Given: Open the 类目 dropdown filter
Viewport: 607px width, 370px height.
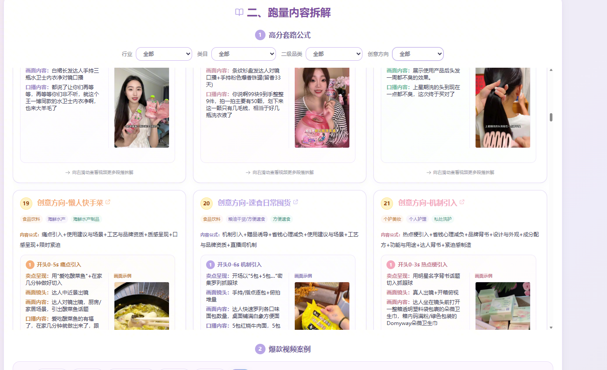Looking at the screenshot, I should point(244,54).
